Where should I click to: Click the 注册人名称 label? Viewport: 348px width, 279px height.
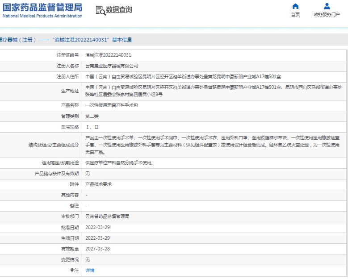tap(67, 66)
